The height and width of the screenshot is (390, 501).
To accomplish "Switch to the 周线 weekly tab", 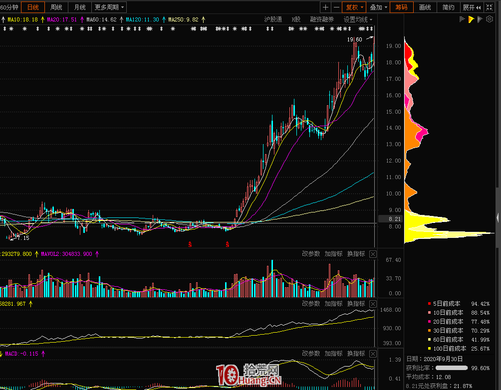I will point(56,7).
